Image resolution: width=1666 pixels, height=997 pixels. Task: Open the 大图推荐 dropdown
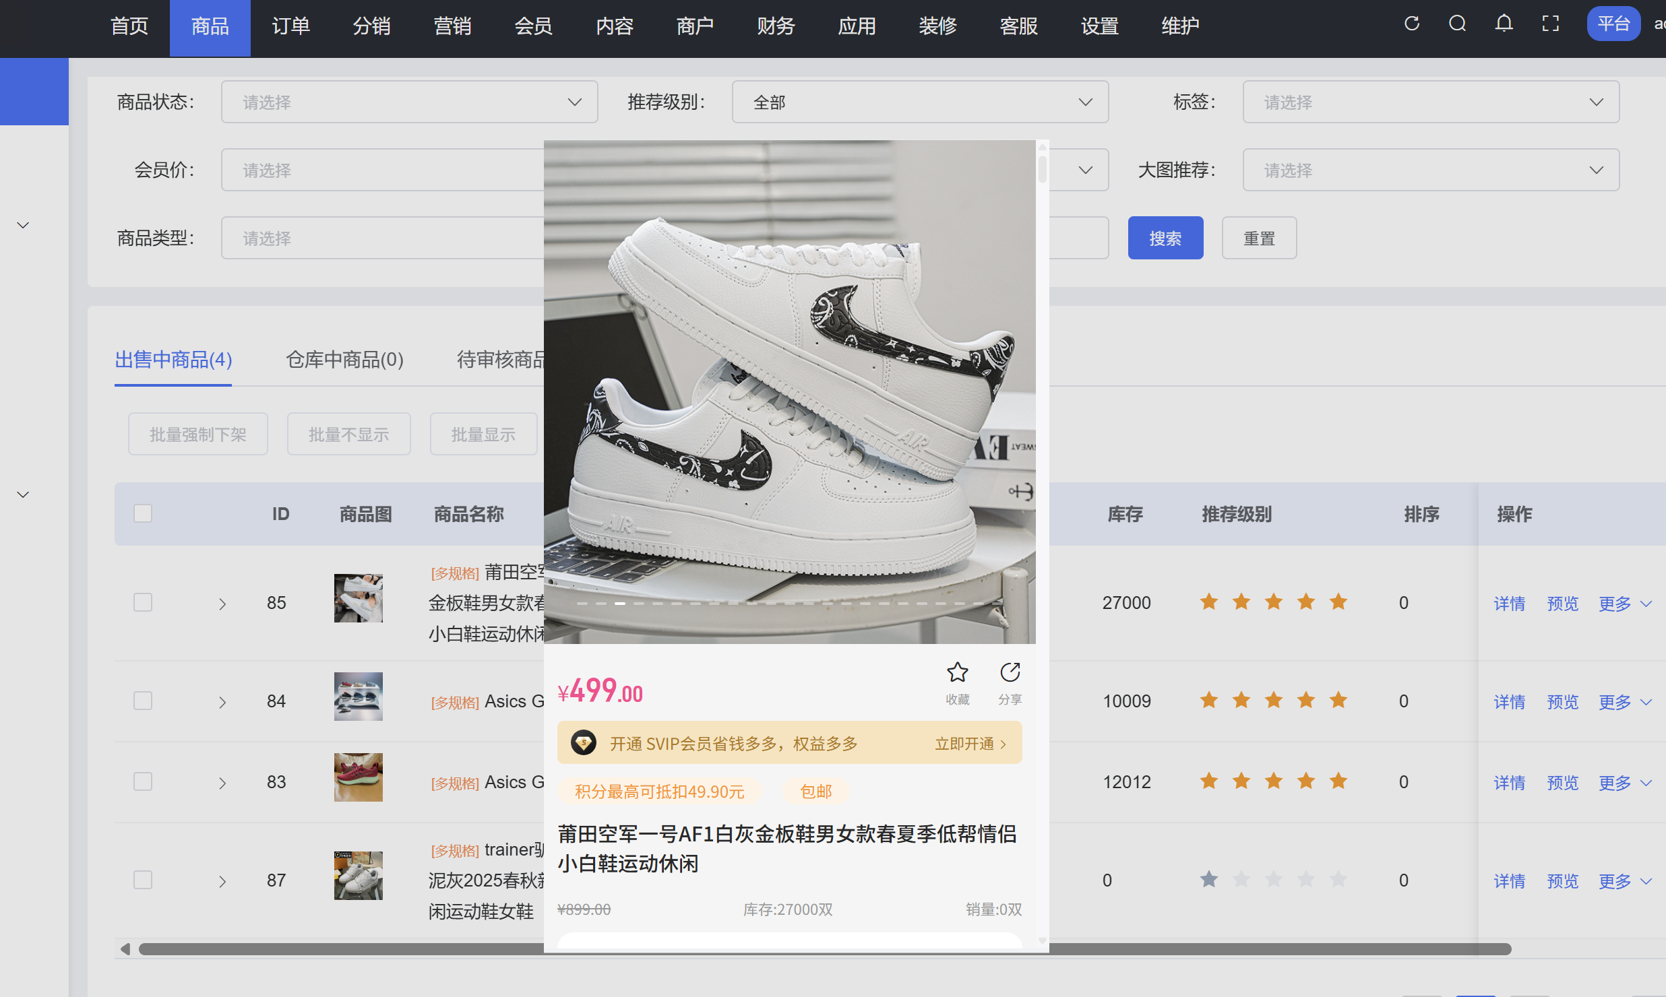(x=1431, y=170)
